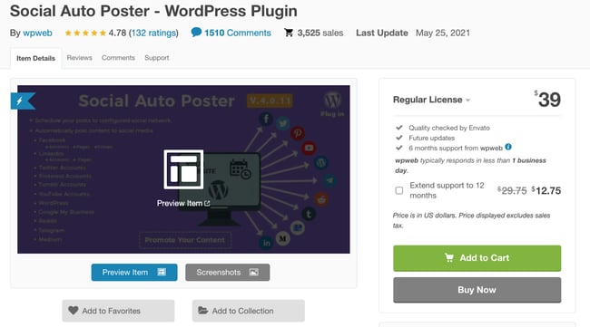Switch to the Reviews tab
The image size is (590, 327).
(79, 58)
